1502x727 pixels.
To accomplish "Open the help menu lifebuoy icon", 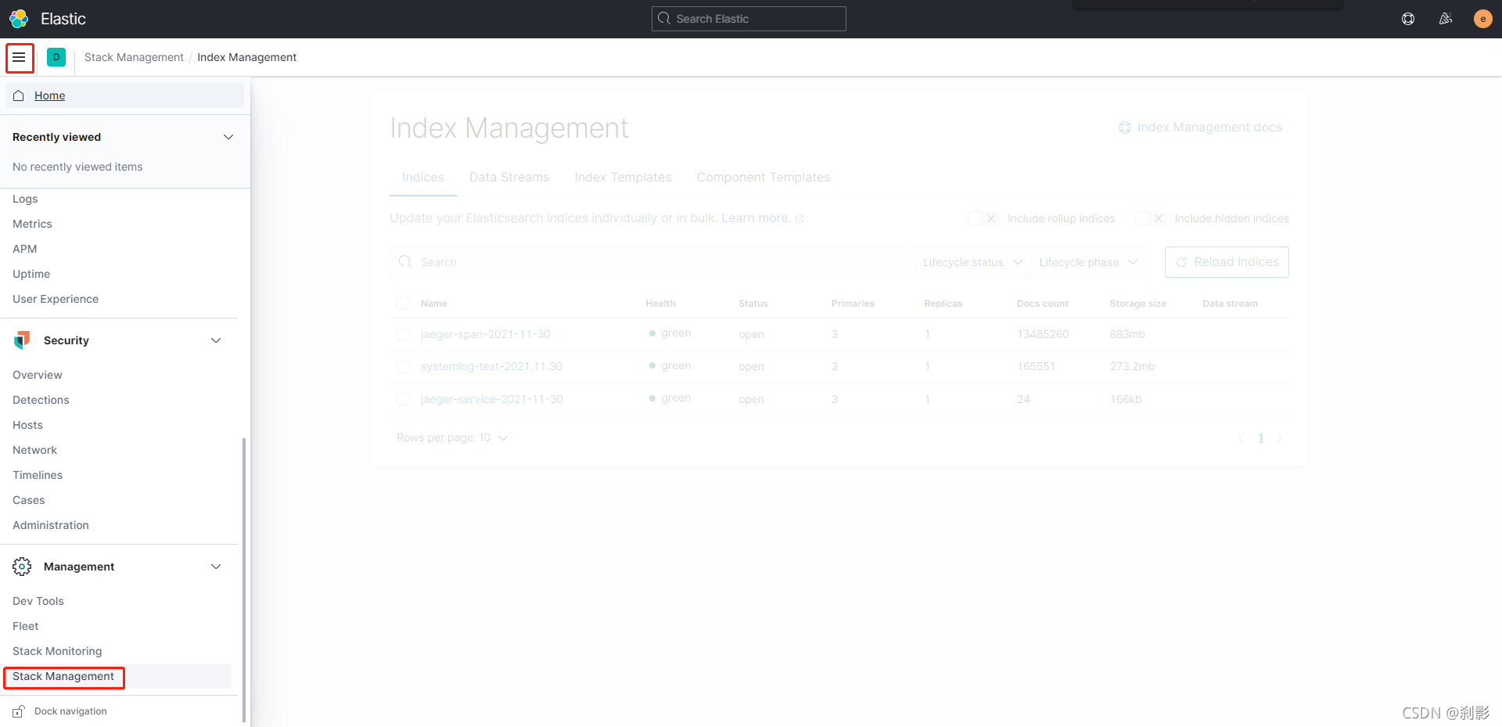I will tap(1408, 19).
